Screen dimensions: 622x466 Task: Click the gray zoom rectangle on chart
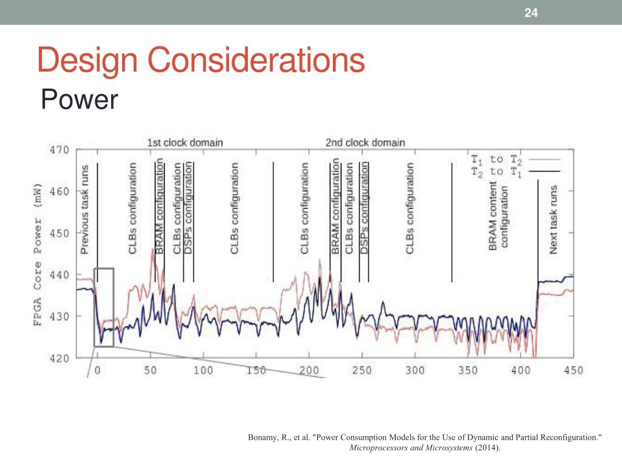[x=104, y=308]
